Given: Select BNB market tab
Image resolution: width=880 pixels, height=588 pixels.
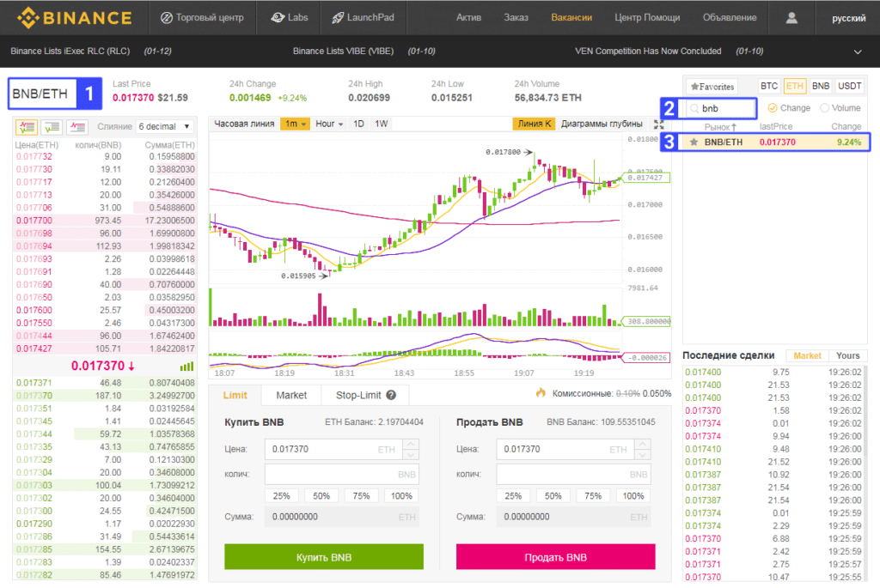Looking at the screenshot, I should tap(821, 87).
